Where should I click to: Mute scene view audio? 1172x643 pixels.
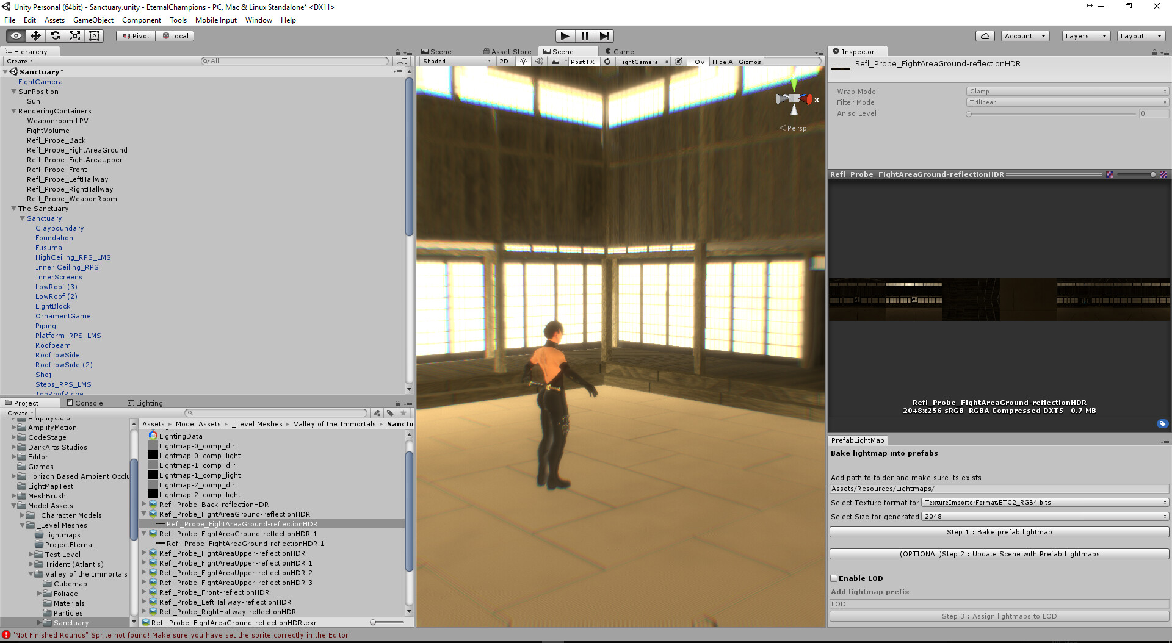[539, 61]
